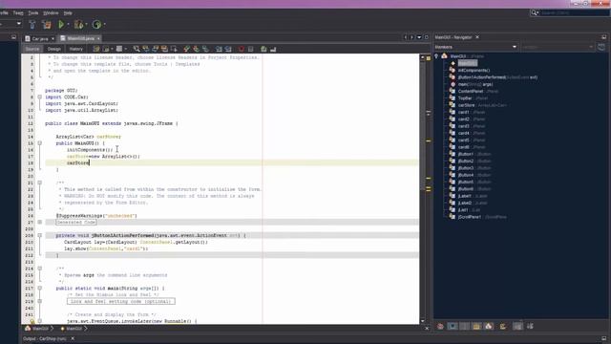Click the Shift Line Left icon
The height and width of the screenshot is (344, 611).
(219, 49)
